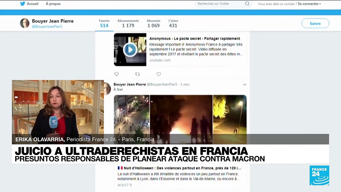Open the À propos page
341x192 pixels.
[x=53, y=4]
